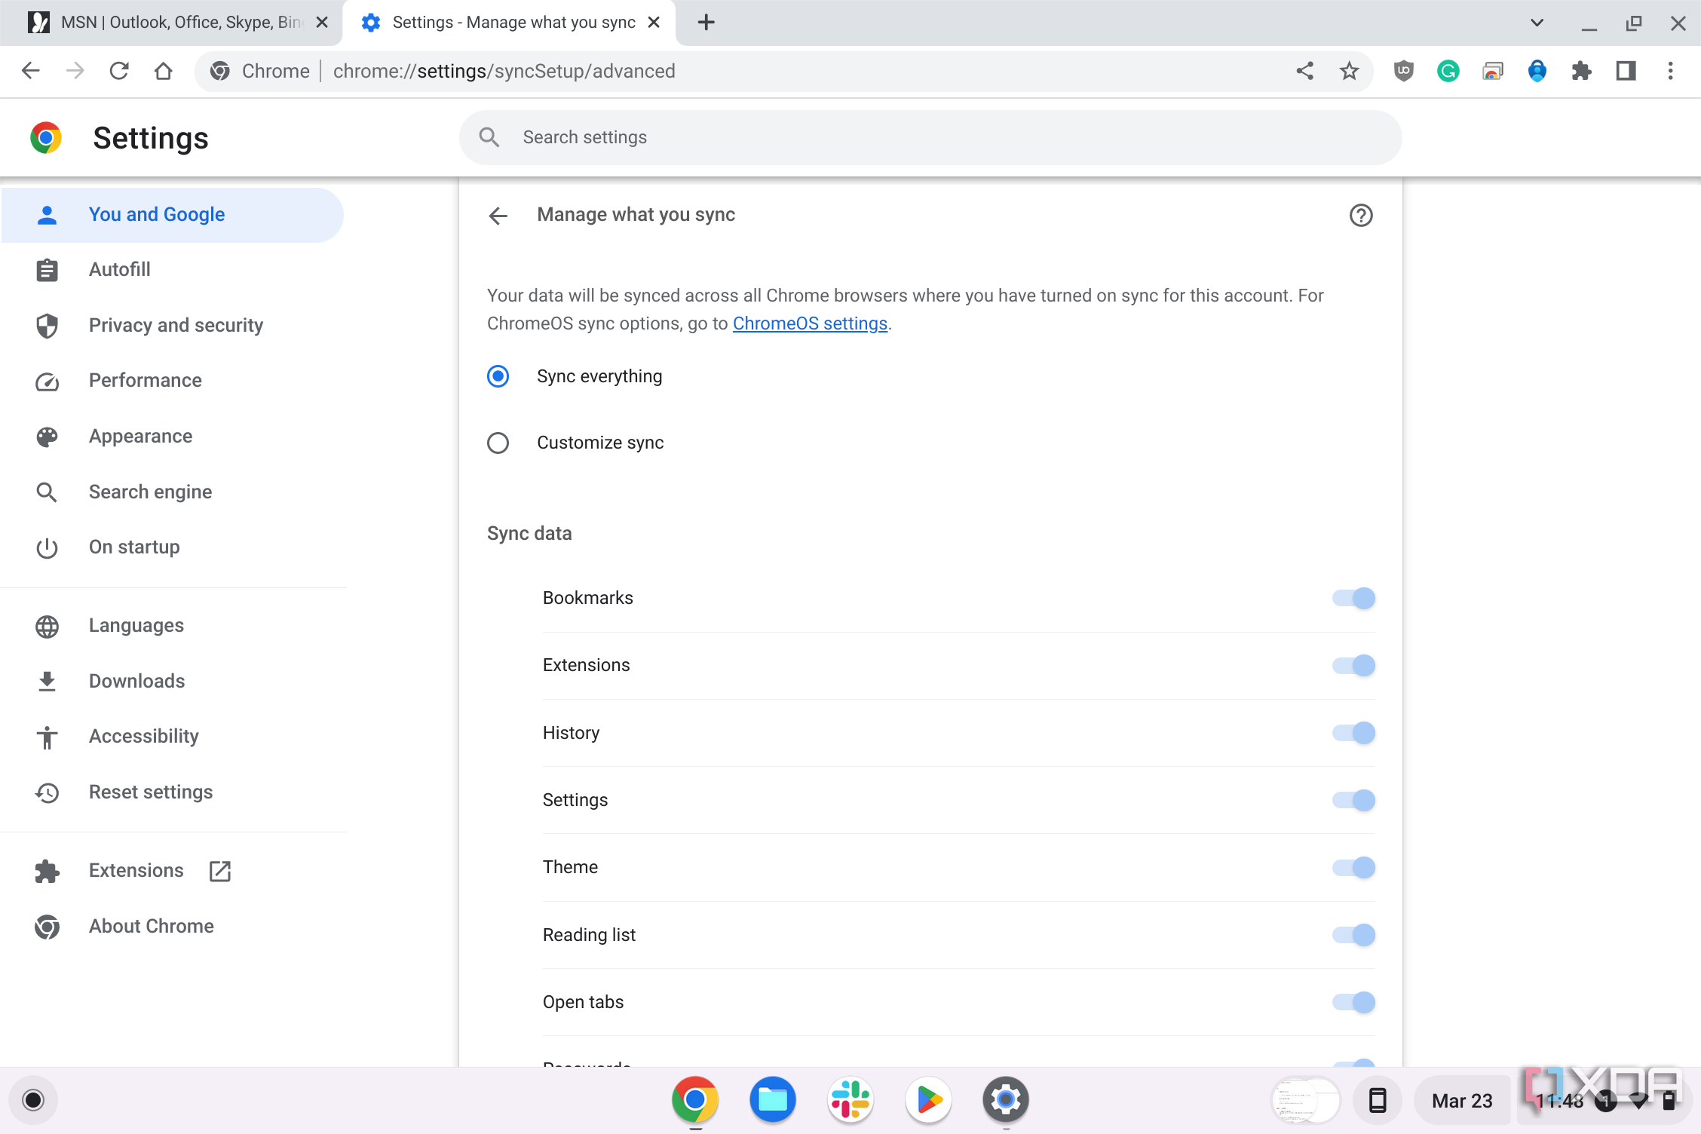Click the back arrow button
This screenshot has height=1134, width=1701.
[x=500, y=214]
